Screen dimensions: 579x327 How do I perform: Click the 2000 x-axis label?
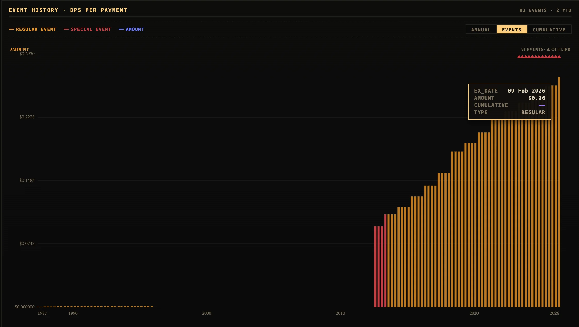coord(207,313)
